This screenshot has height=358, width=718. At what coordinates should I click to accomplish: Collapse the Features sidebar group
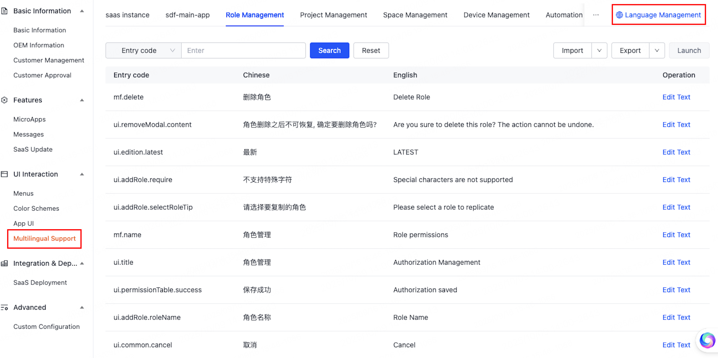[82, 100]
